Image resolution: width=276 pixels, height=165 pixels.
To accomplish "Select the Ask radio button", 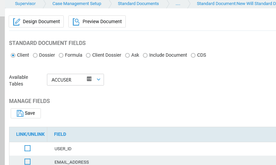I will point(127,55).
